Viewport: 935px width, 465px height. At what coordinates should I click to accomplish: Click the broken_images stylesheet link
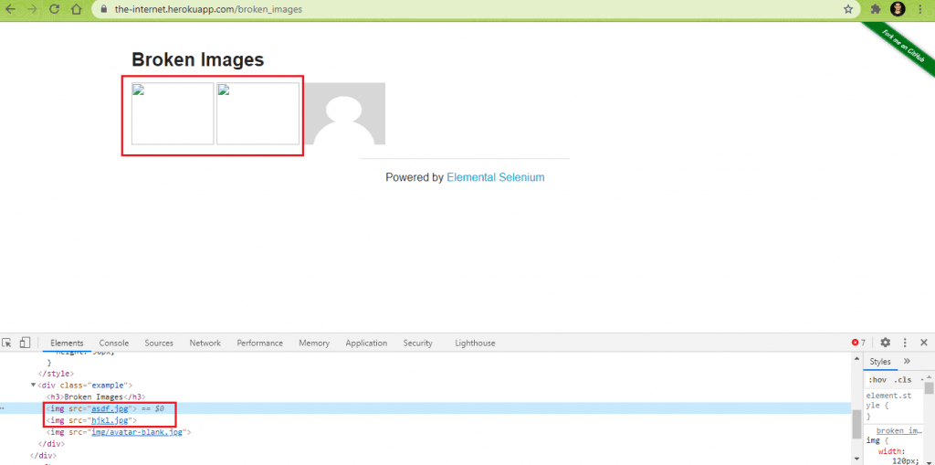(x=899, y=430)
